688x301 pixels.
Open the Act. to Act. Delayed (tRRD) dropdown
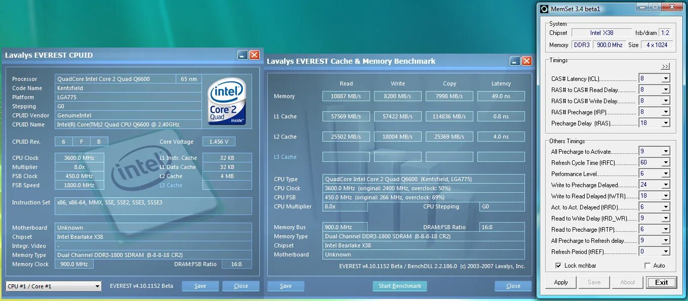click(666, 207)
